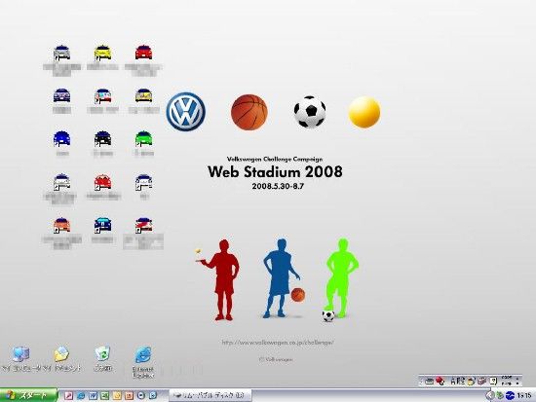Launch Excel from the Quick Launch bar
Image resolution: width=536 pixels, height=402 pixels.
click(x=104, y=395)
